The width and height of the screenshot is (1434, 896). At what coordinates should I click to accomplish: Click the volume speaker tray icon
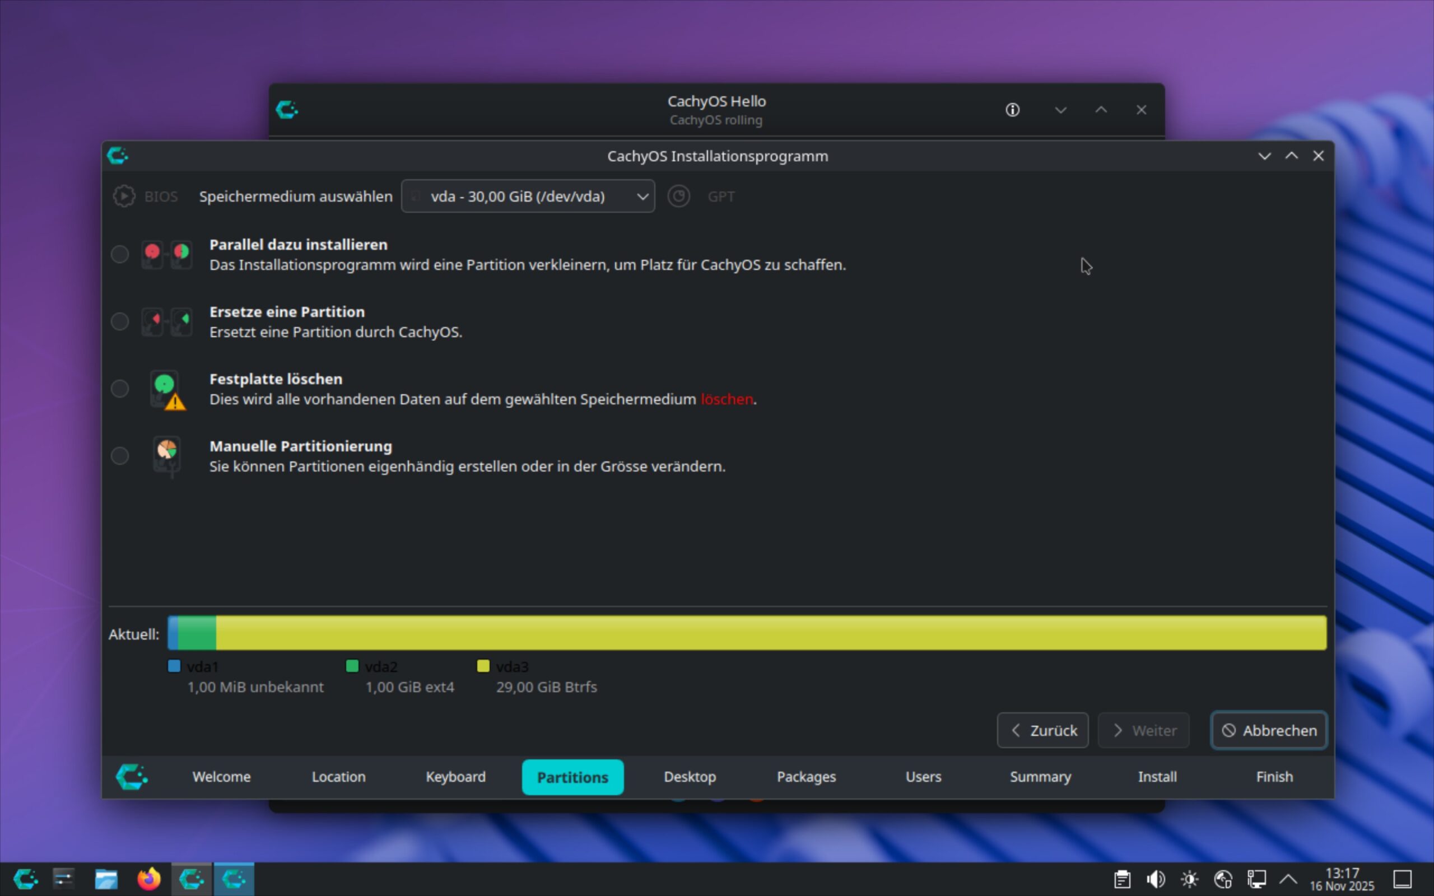coord(1155,879)
